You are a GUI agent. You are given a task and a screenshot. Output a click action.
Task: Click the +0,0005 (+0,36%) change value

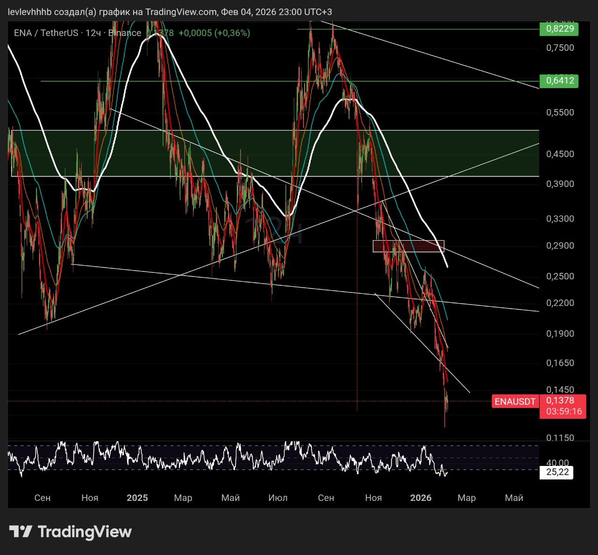(214, 33)
